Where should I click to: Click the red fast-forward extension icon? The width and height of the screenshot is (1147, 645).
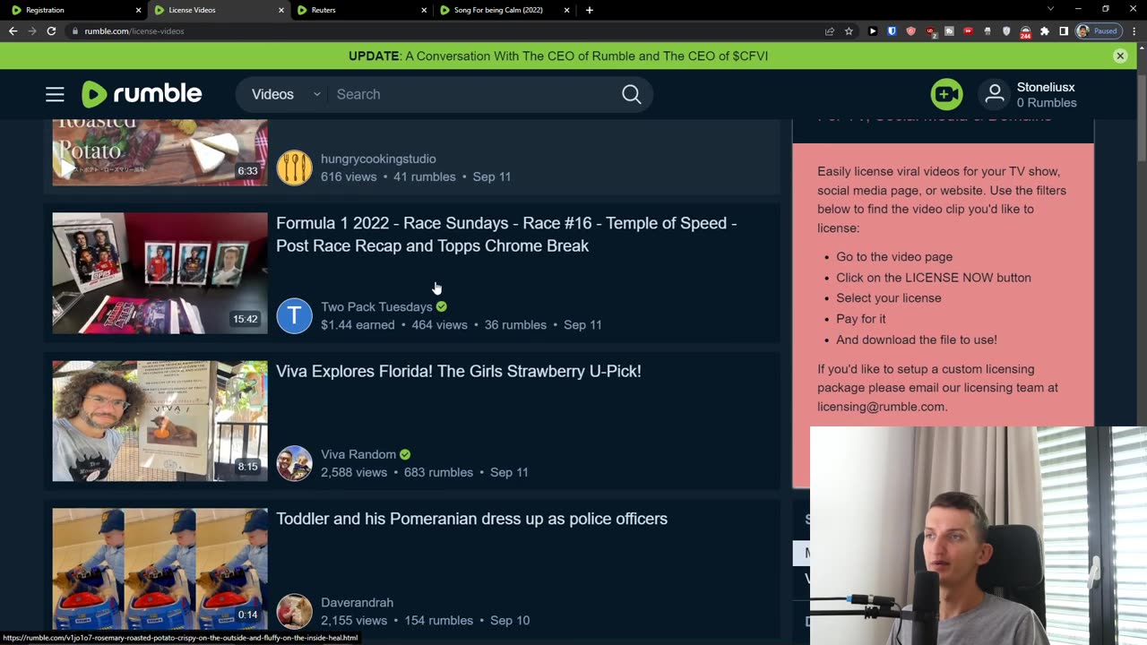coord(969,30)
